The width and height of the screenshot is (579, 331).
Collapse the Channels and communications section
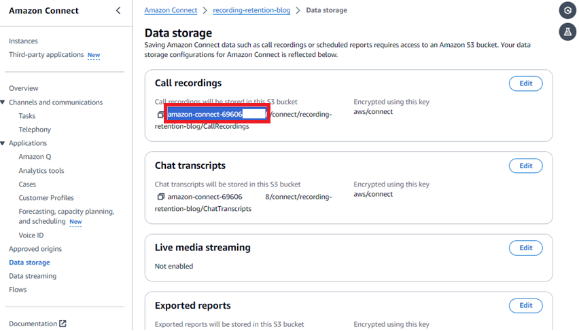[3, 102]
